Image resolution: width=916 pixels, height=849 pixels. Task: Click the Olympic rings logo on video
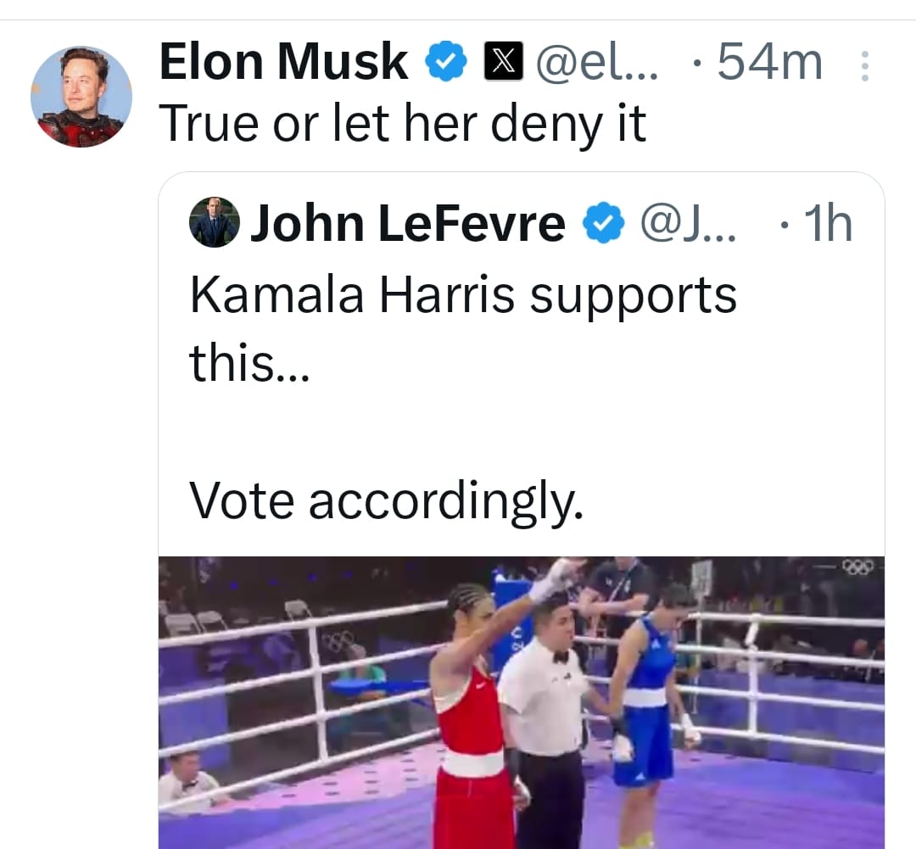tap(857, 567)
